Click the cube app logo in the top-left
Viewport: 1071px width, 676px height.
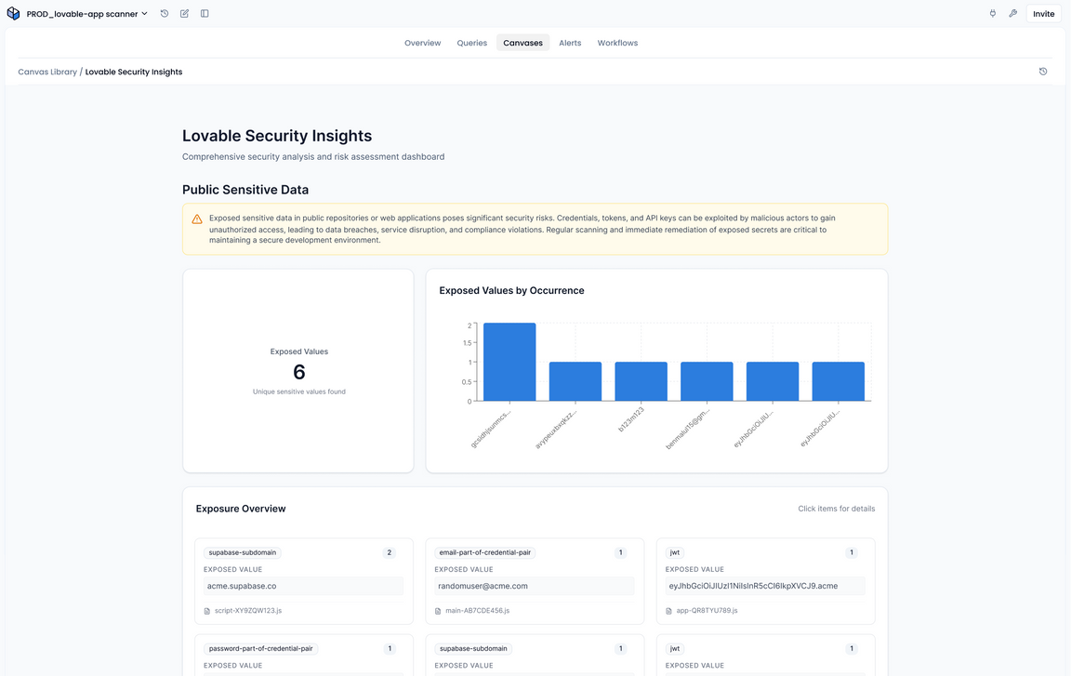coord(12,13)
